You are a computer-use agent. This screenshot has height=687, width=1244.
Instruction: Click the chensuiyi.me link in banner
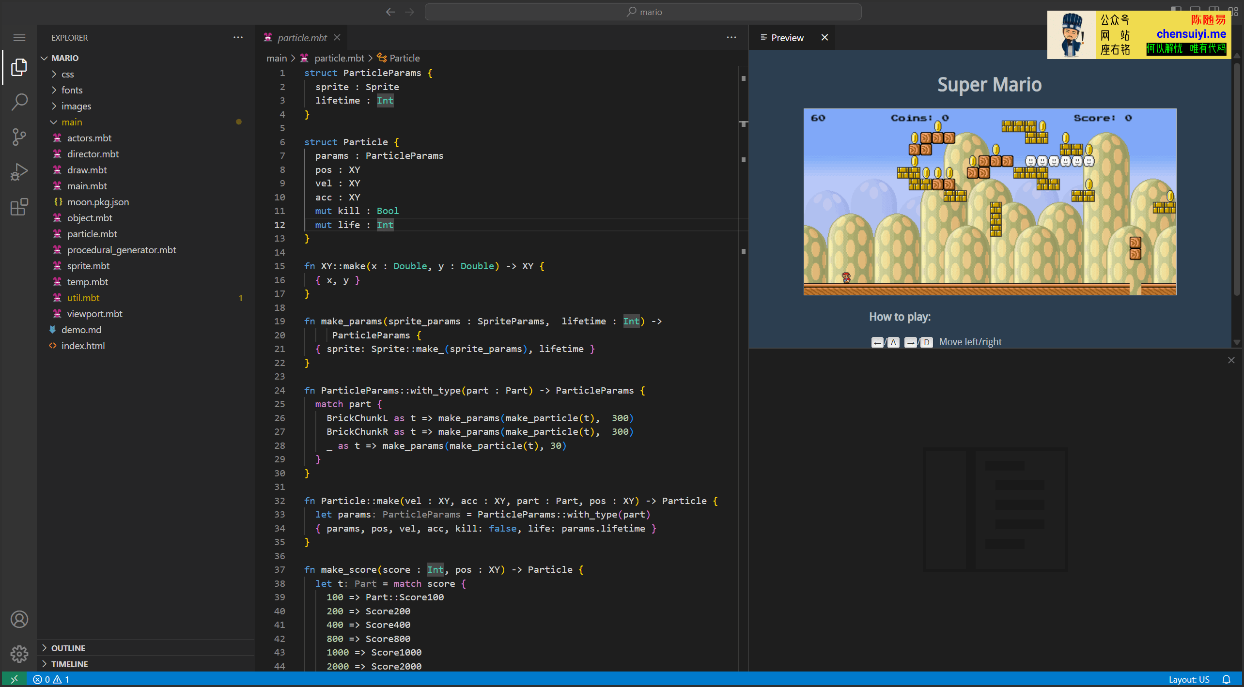1191,34
